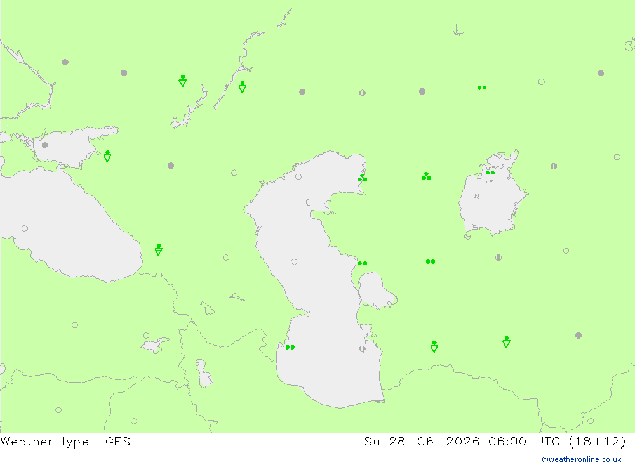Click gray cloud dot over the Sea of Azov
The width and height of the screenshot is (635, 465).
point(45,145)
